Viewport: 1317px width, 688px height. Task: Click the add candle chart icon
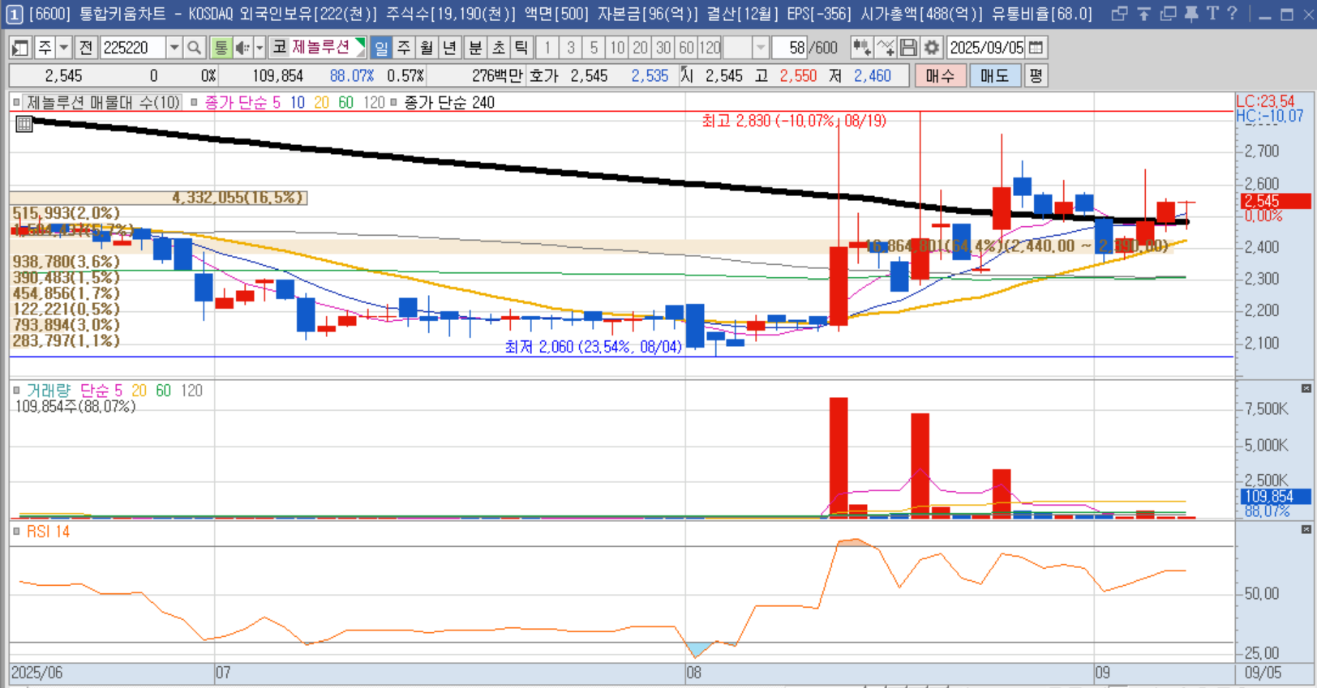click(861, 48)
